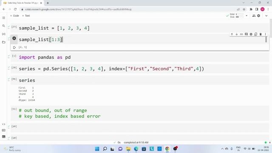Toggle Chrome side panel icon

(x=257, y=9)
